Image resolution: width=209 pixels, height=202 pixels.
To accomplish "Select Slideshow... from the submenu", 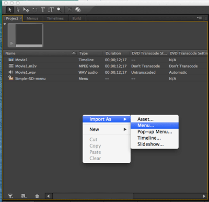I will click(155, 144).
